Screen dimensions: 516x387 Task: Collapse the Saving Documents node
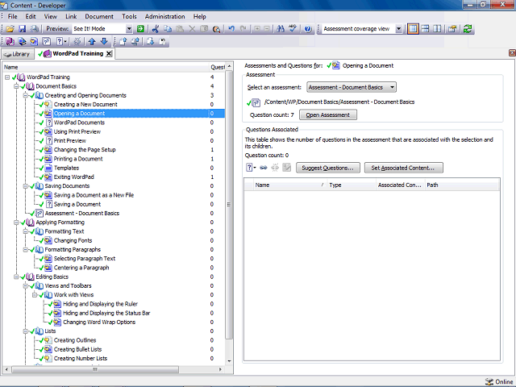(25, 186)
